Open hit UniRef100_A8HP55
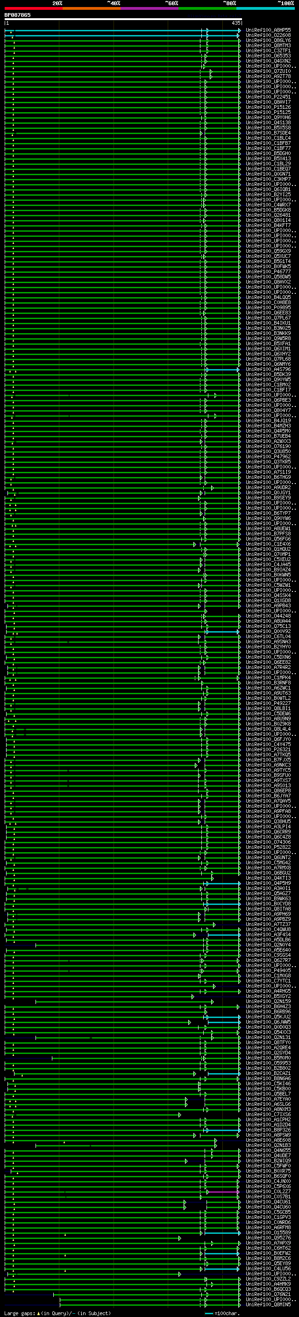Screen dimensions: 299x1317 pos(268,30)
